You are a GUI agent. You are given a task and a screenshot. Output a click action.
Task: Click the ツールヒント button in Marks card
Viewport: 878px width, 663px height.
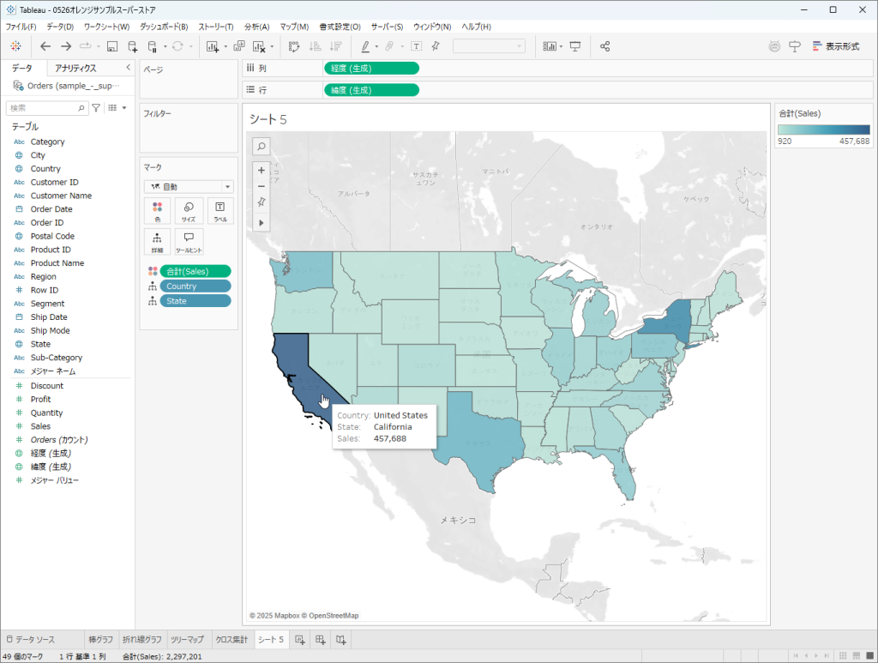[188, 241]
